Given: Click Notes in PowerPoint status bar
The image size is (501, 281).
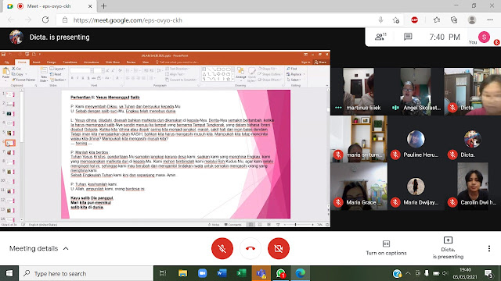Looking at the screenshot, I should click(x=214, y=225).
